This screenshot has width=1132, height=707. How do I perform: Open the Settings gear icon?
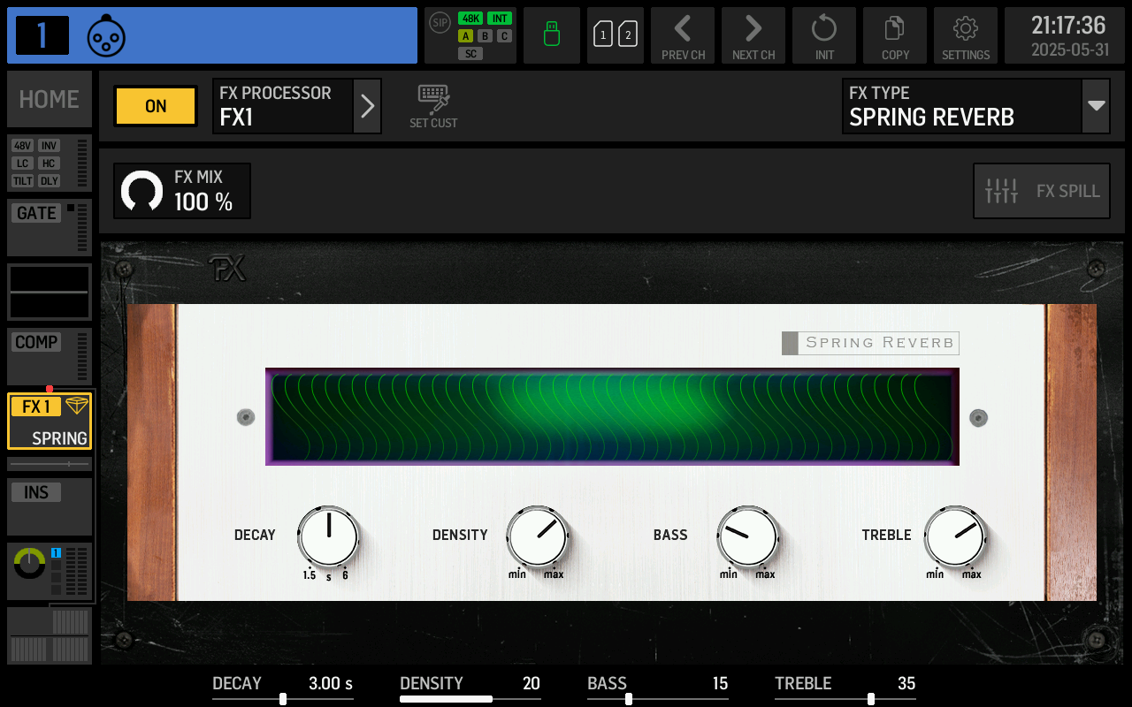pyautogui.click(x=966, y=35)
